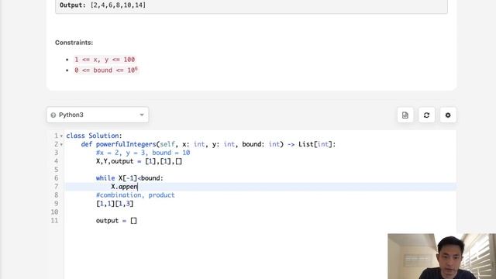The width and height of the screenshot is (496, 279).
Task: Click the 'while X[-1]<bound:' code line
Action: coord(129,178)
